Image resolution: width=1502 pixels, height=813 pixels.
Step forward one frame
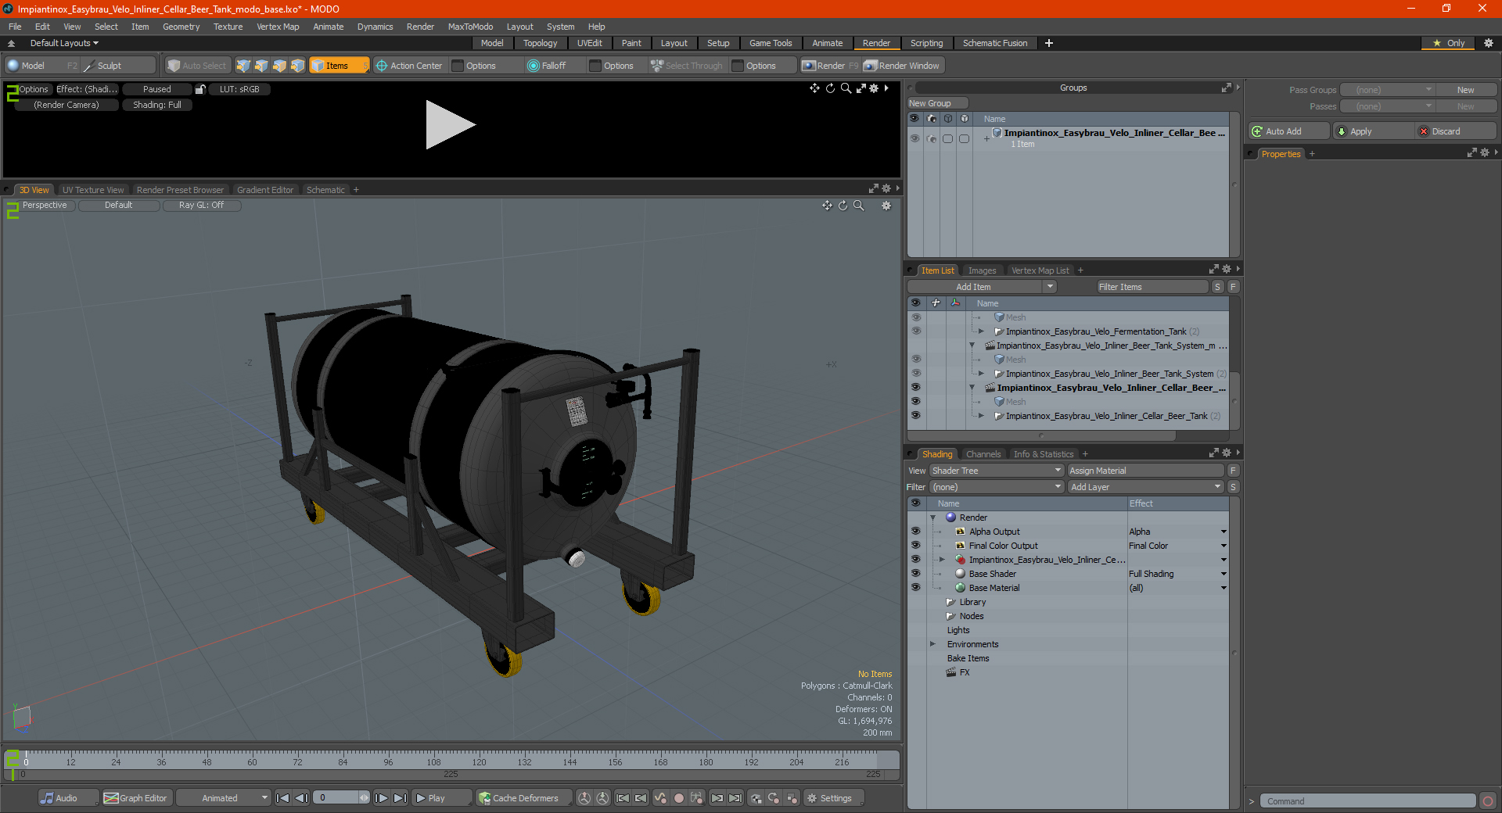[x=381, y=798]
